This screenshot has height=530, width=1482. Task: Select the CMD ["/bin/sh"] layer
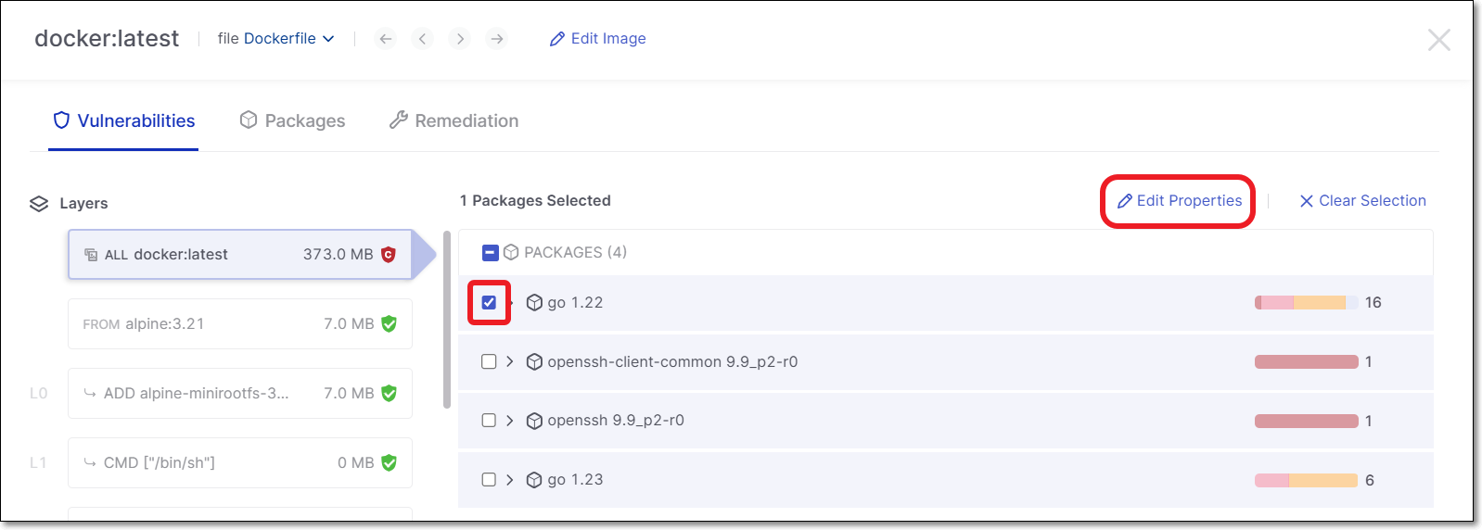240,463
